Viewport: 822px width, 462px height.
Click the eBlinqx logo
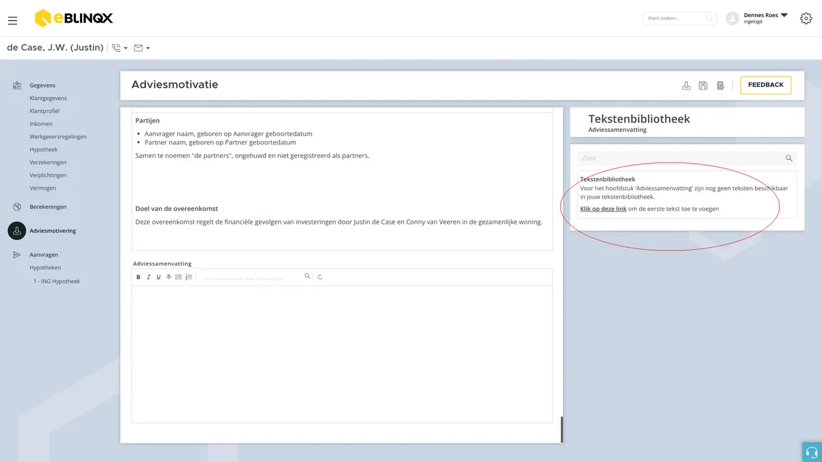click(x=73, y=18)
